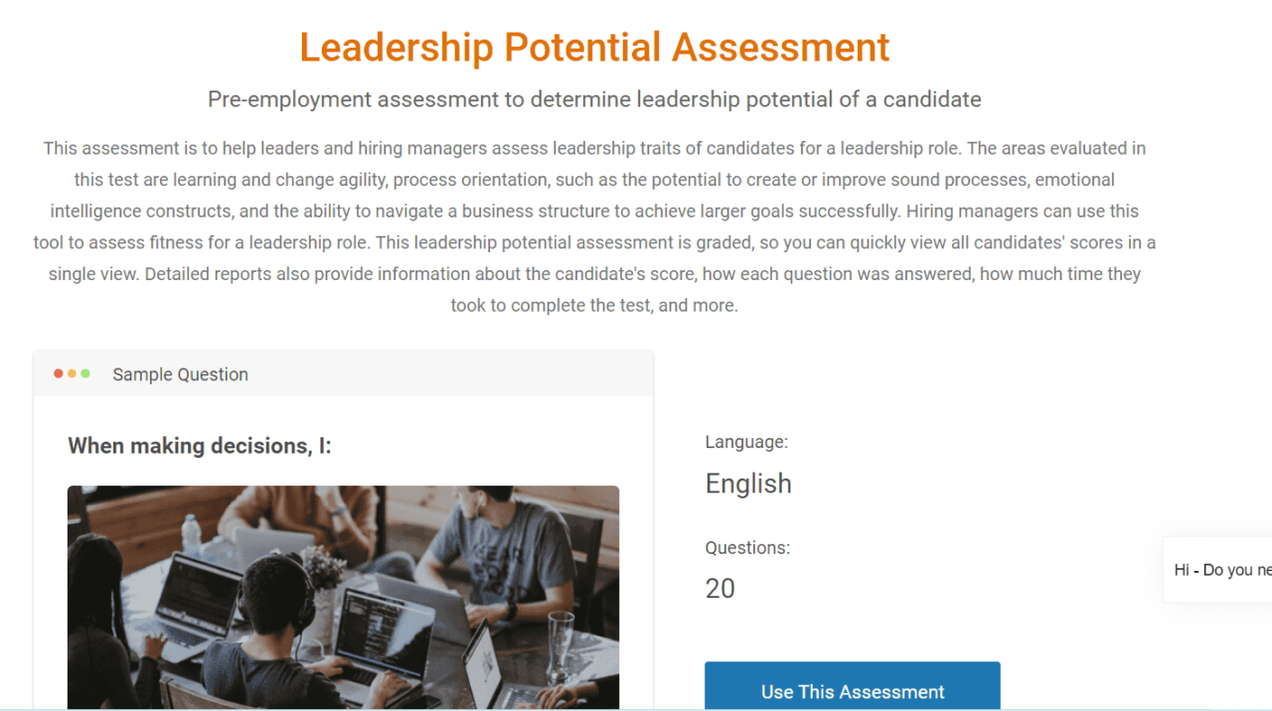Viewport: 1272px width, 711px height.
Task: Select the 'Sample Question' header bar
Action: (343, 374)
